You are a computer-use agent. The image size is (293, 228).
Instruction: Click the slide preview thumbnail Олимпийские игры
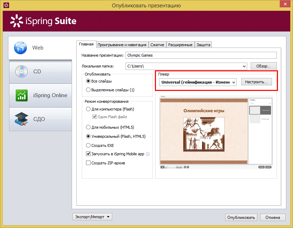click(204, 131)
